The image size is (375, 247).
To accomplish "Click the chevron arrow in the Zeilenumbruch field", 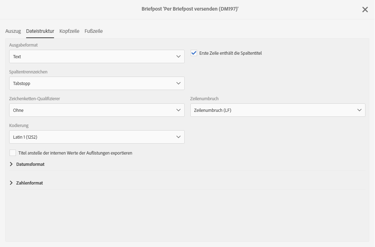I will (359, 110).
